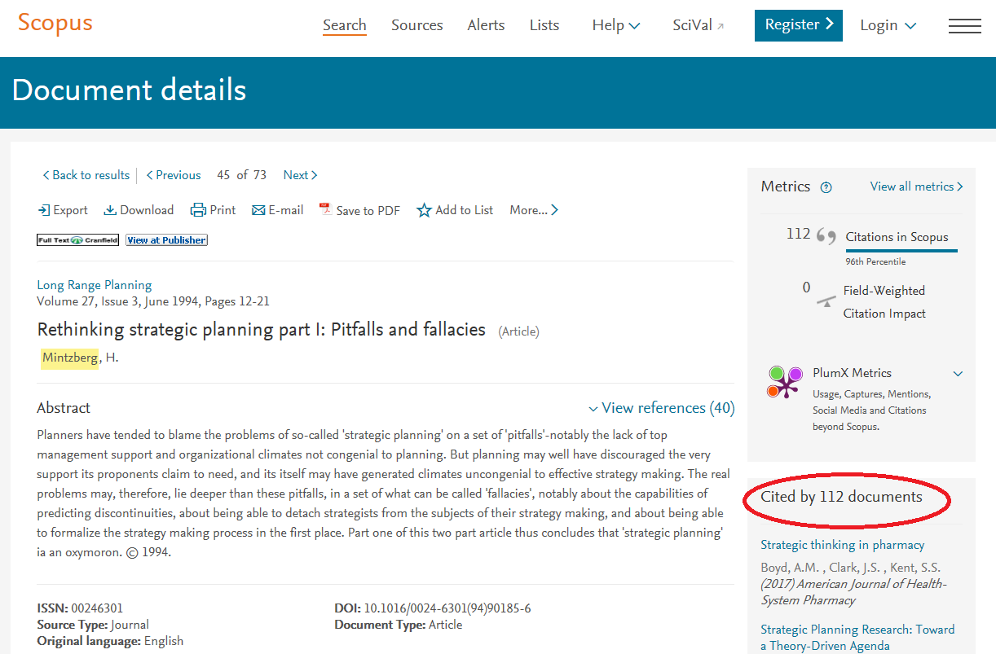This screenshot has height=654, width=996.
Task: Open the hamburger menu icon
Action: point(964,26)
